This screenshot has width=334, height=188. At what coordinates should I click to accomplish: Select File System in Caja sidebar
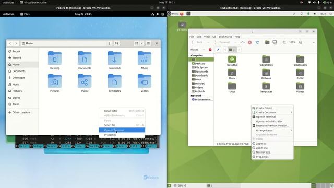pos(201,67)
